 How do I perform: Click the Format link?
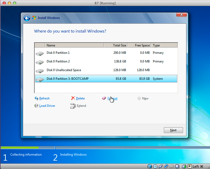click(x=112, y=98)
